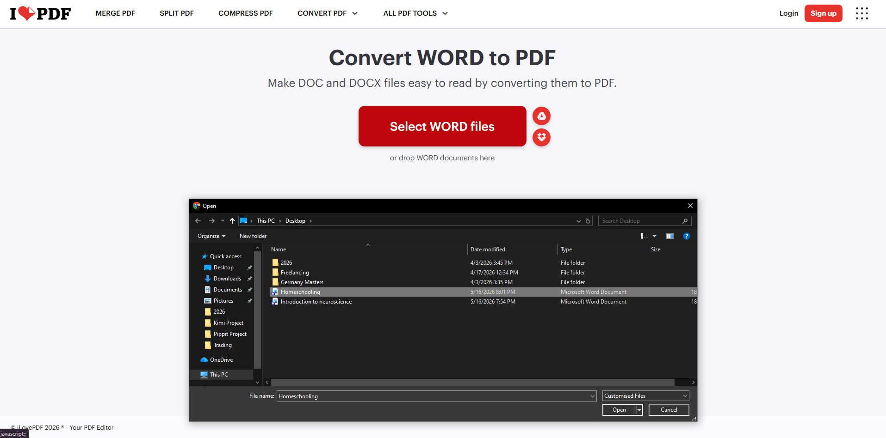Viewport: 886px width, 438px height.
Task: Refresh the Desktop folder listing
Action: 588,221
